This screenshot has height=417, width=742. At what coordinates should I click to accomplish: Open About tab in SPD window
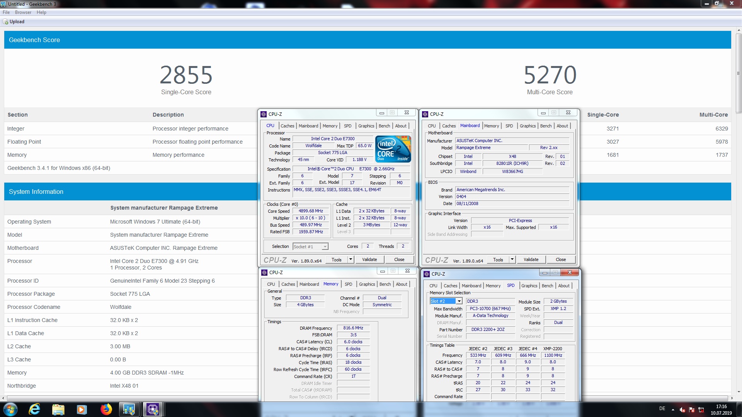pos(564,286)
